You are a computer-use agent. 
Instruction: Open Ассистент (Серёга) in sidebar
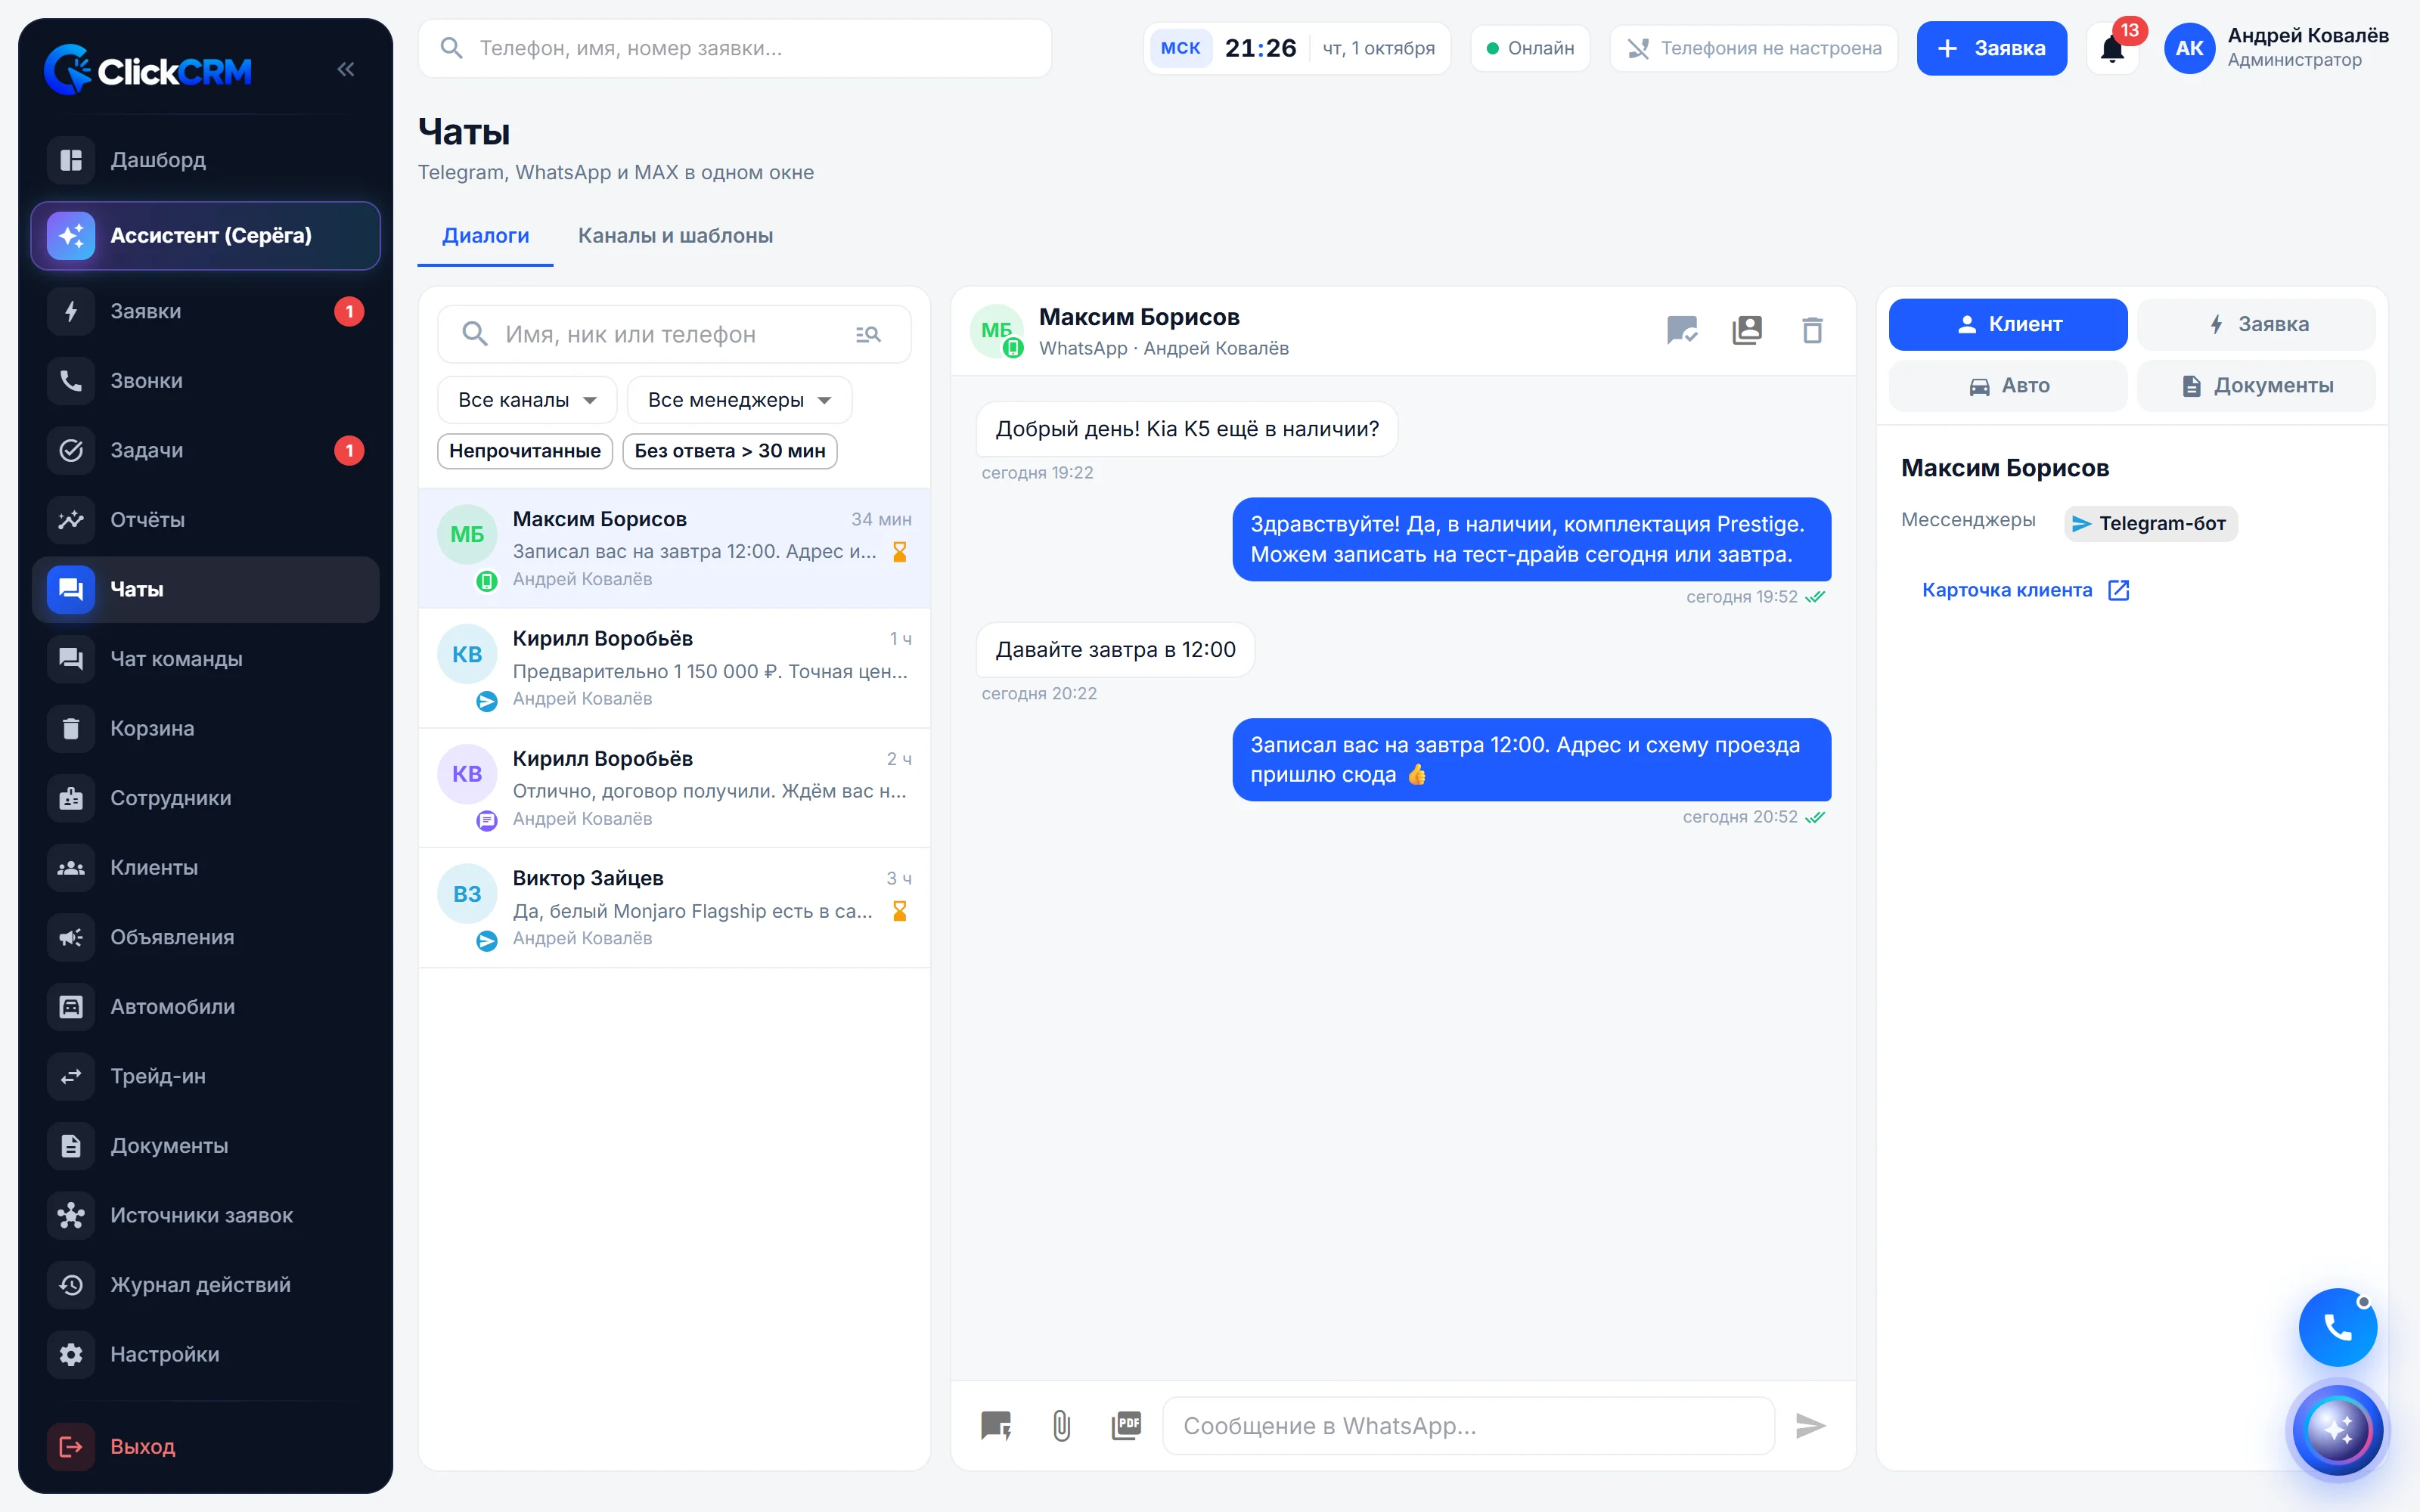[206, 236]
